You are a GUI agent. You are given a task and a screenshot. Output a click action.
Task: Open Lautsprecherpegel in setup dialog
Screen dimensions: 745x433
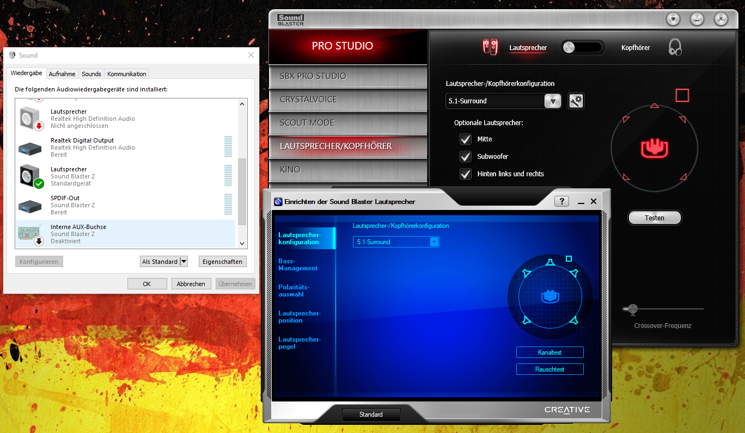pyautogui.click(x=300, y=343)
